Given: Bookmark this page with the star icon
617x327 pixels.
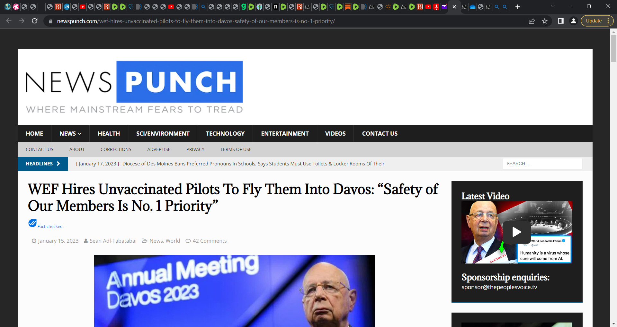Looking at the screenshot, I should (x=545, y=21).
